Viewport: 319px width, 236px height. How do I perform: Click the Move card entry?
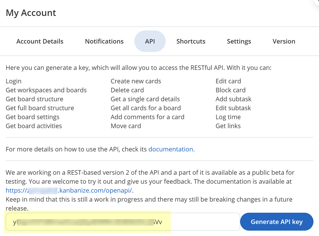(126, 126)
